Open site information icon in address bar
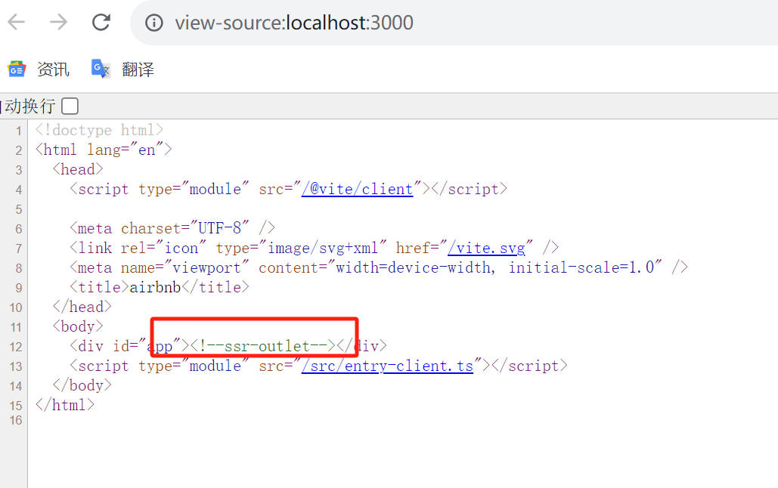This screenshot has height=488, width=778. [x=153, y=23]
